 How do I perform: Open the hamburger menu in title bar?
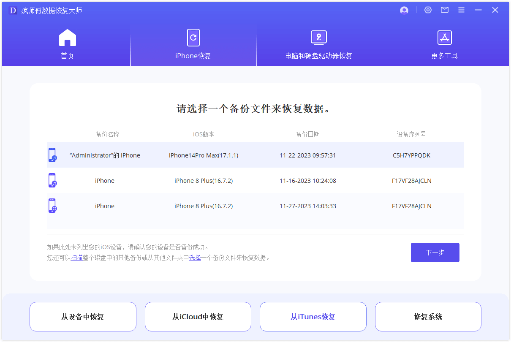click(462, 10)
